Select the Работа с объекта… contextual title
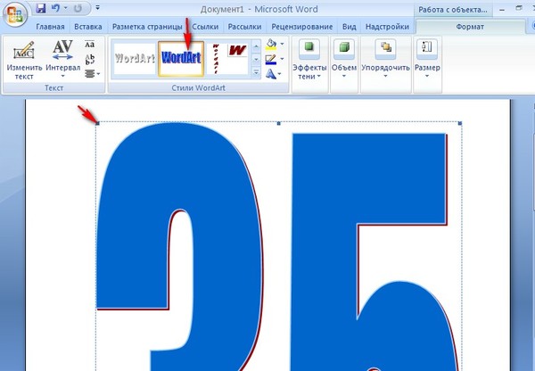Image resolution: width=535 pixels, height=371 pixels. [453, 10]
